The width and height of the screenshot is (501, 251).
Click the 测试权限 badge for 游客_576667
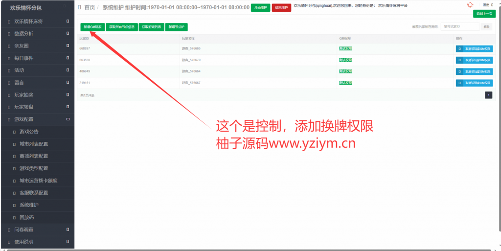(x=345, y=83)
